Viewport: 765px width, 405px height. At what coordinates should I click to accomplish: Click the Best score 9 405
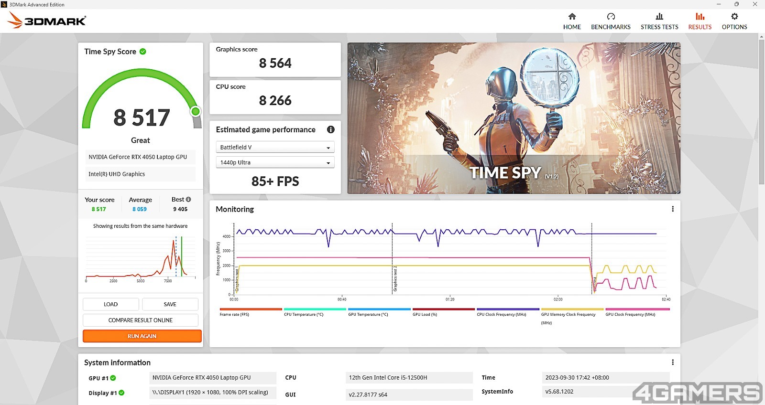pos(180,209)
